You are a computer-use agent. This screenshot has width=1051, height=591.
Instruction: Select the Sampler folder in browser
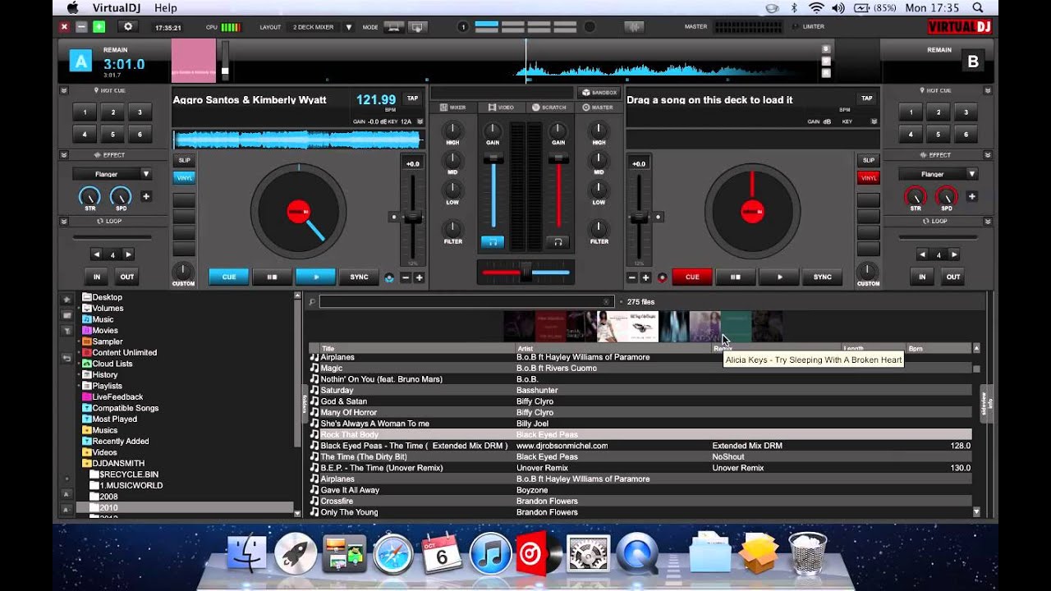(x=107, y=341)
